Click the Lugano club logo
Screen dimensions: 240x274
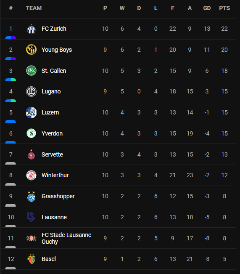(31, 91)
